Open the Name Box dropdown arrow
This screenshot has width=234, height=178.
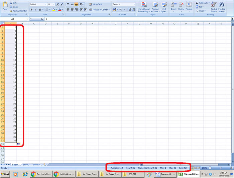[x=27, y=19]
